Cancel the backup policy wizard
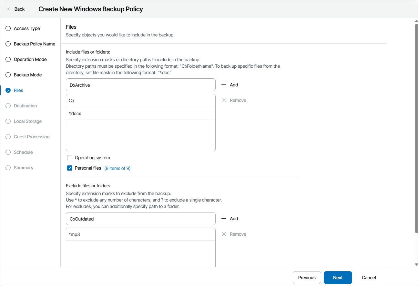 point(369,278)
